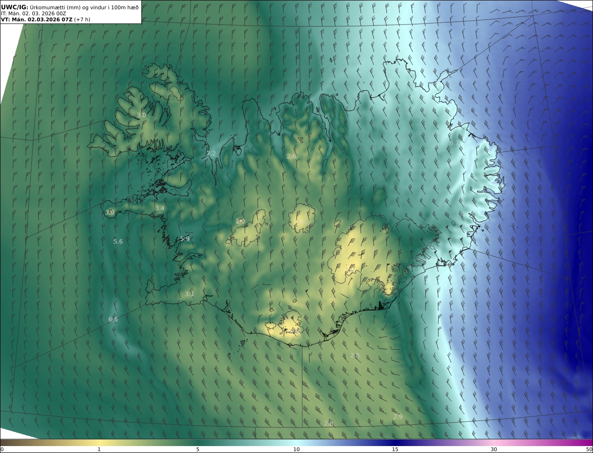
Task: Click the 6.7 value near the east coast
Action: coord(454,143)
